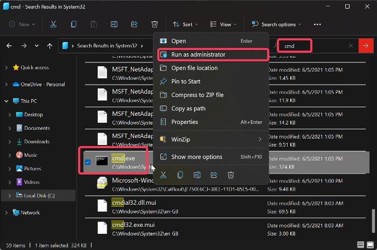
Task: Go back with the left arrow
Action: [9, 46]
